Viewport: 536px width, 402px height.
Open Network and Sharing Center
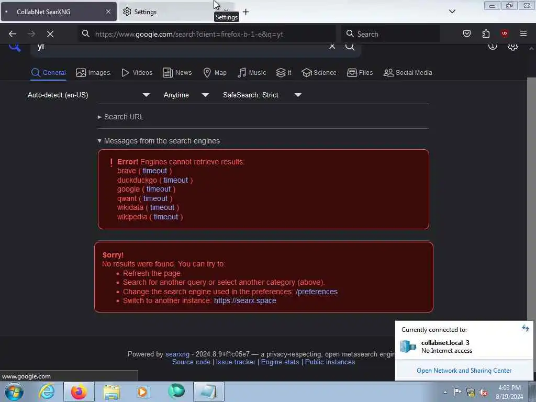coord(464,371)
